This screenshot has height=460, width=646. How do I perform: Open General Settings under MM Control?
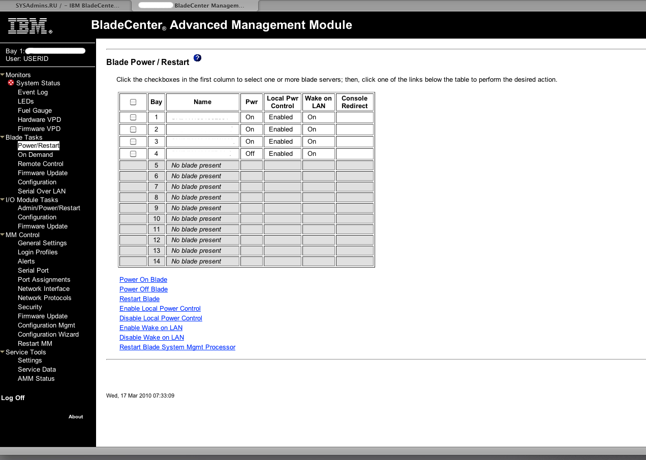click(42, 243)
